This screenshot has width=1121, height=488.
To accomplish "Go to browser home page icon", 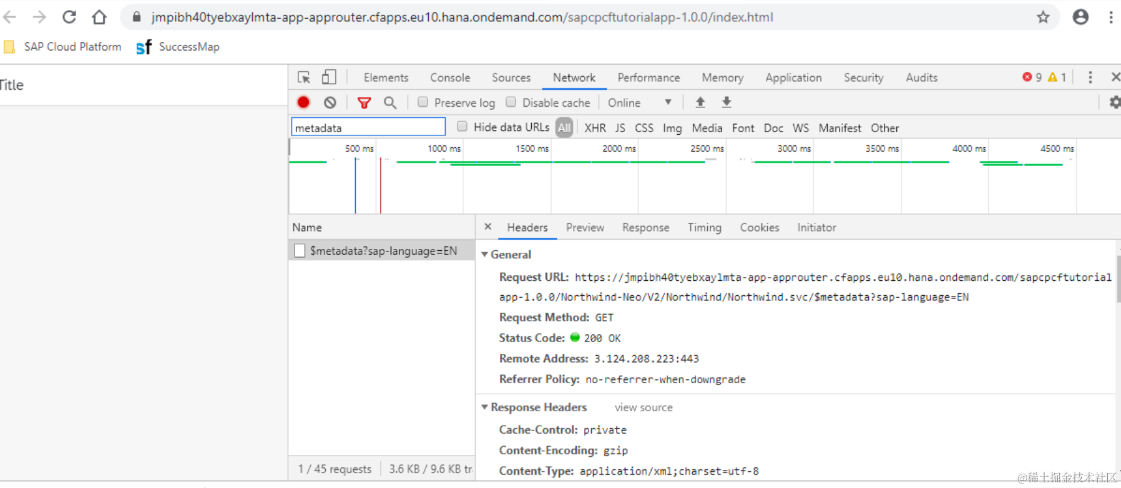I will [99, 17].
